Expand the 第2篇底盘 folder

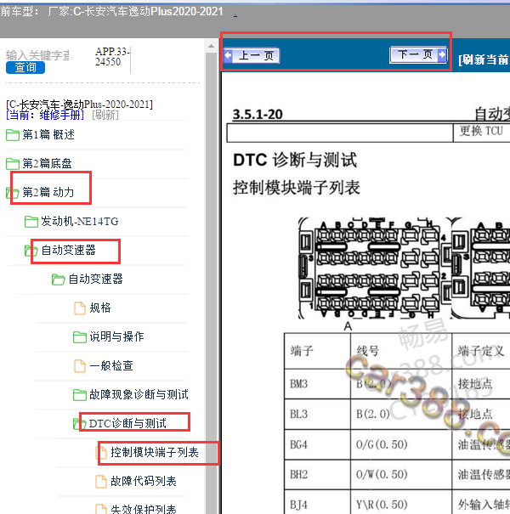47,164
